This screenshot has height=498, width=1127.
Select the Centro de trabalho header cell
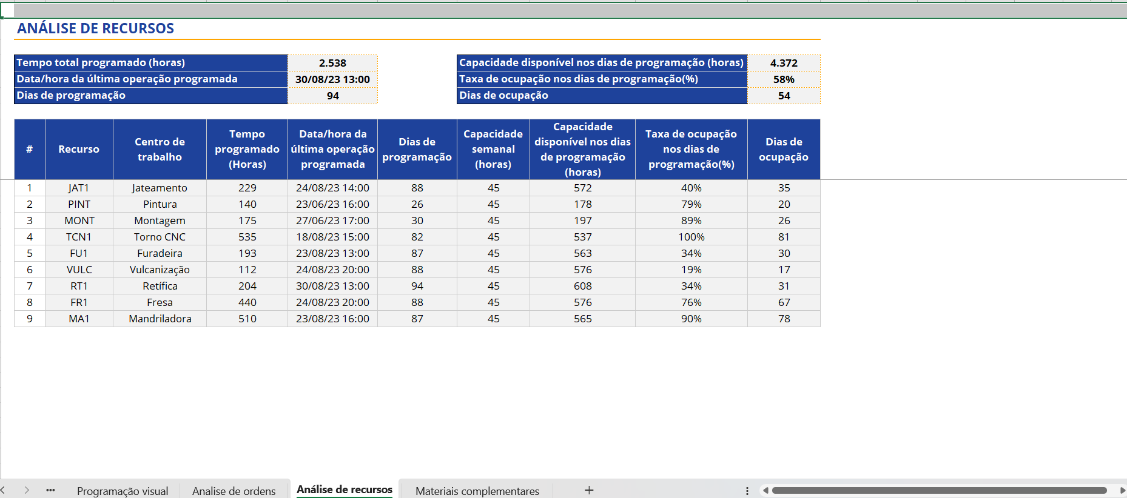point(160,149)
